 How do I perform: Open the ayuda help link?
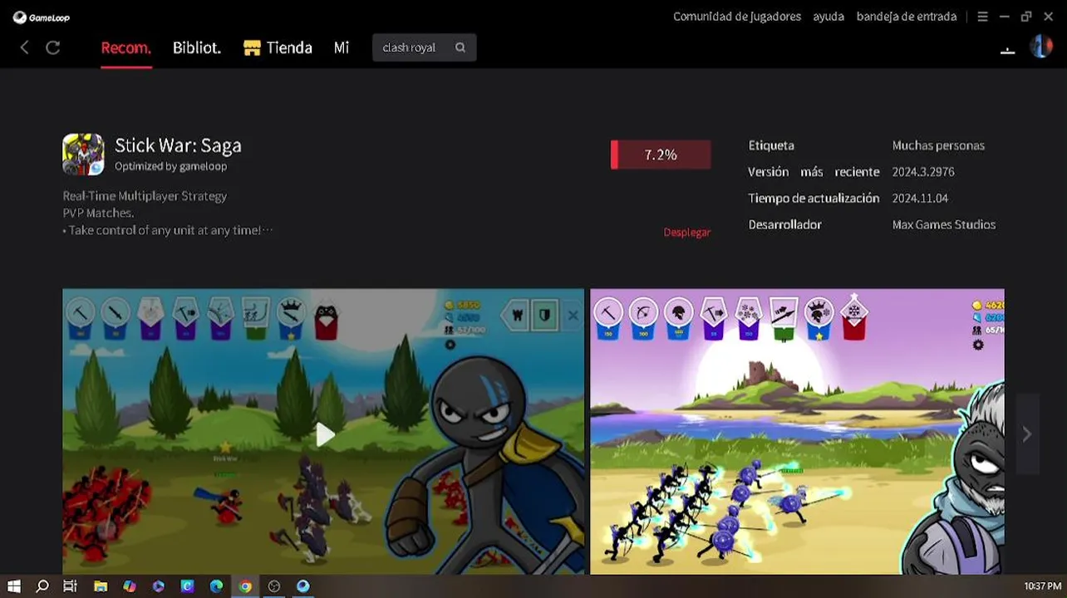pyautogui.click(x=829, y=17)
